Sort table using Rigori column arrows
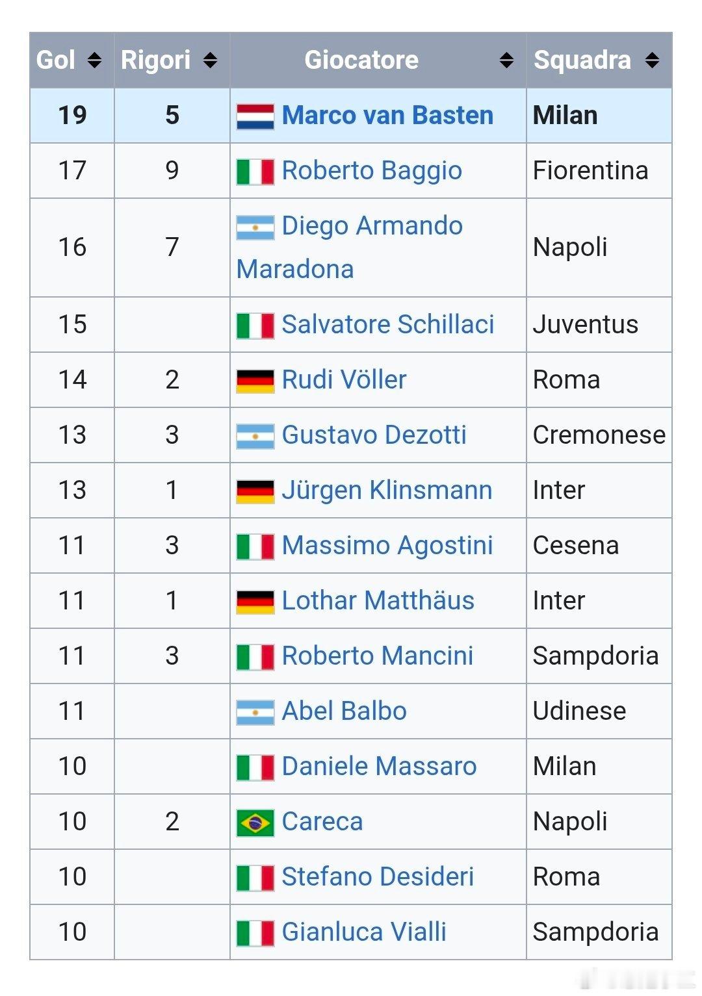The image size is (702, 996). tap(209, 60)
